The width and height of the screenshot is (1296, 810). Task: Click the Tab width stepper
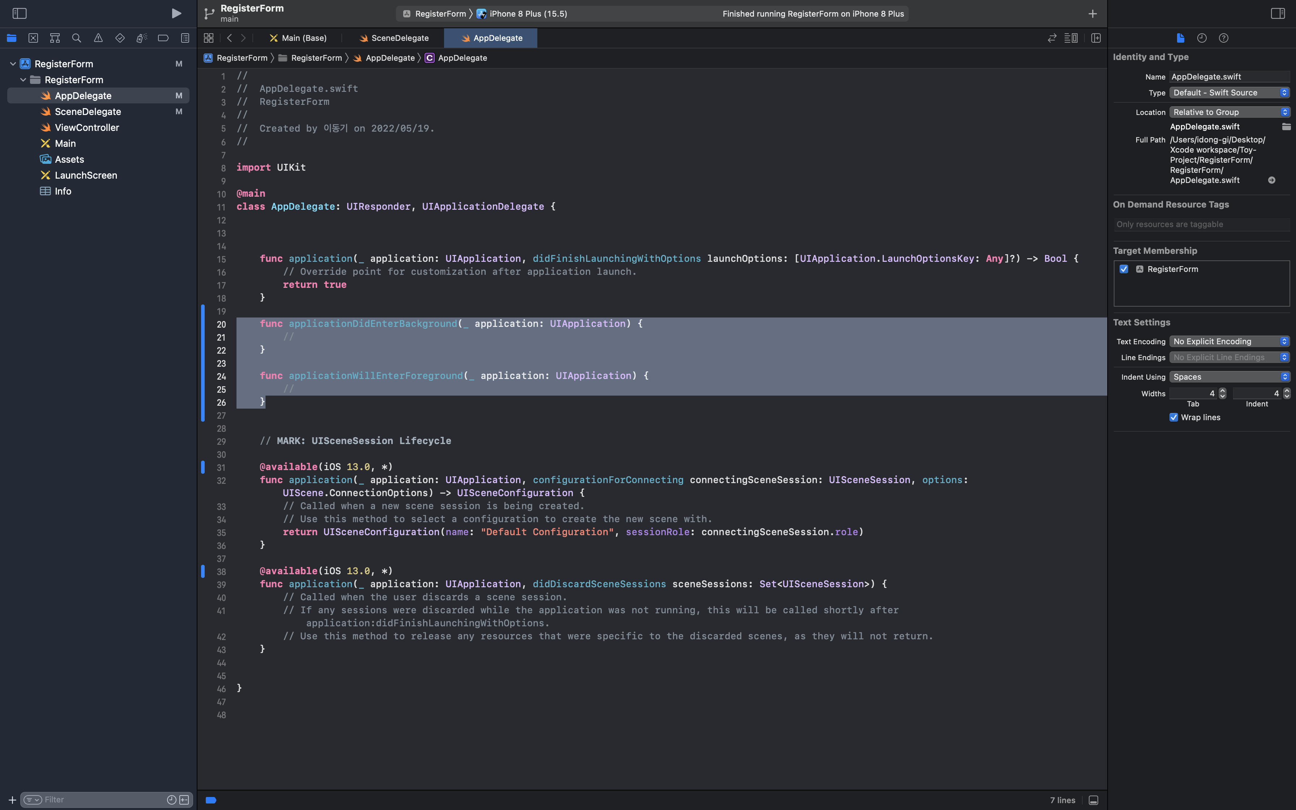click(x=1222, y=393)
